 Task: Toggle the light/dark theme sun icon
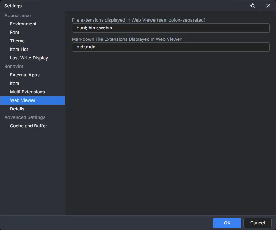[x=253, y=6]
